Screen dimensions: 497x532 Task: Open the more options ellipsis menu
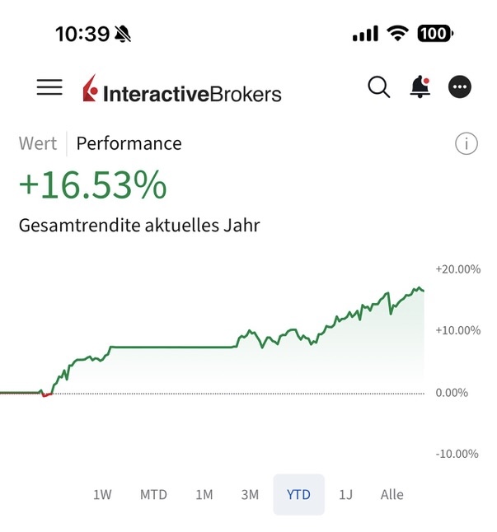pyautogui.click(x=459, y=87)
